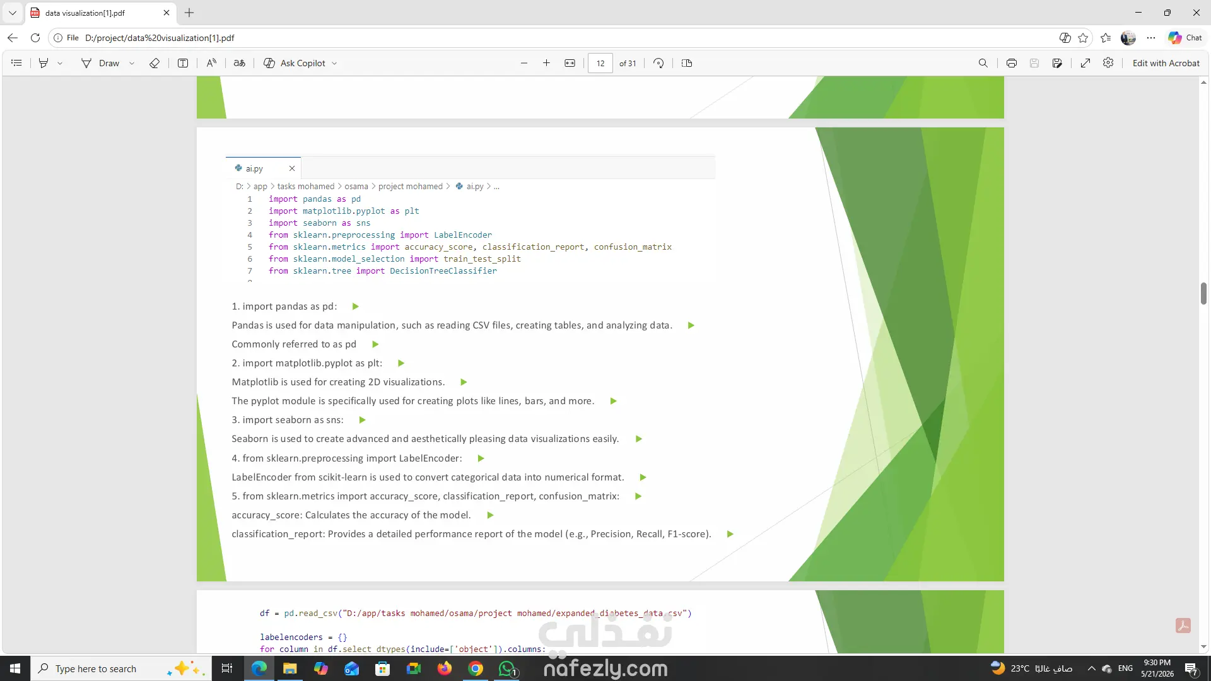Screen dimensions: 1211x681
Task: Open Copilot Chat sidebar
Action: [1185, 38]
